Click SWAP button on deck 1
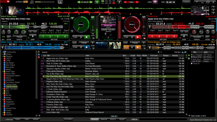Viewport: 217px width, 122px height. tap(74, 43)
